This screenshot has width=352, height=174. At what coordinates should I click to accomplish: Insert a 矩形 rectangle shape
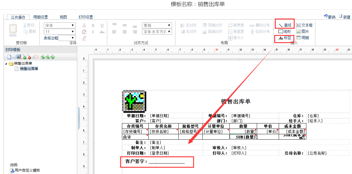click(x=285, y=31)
